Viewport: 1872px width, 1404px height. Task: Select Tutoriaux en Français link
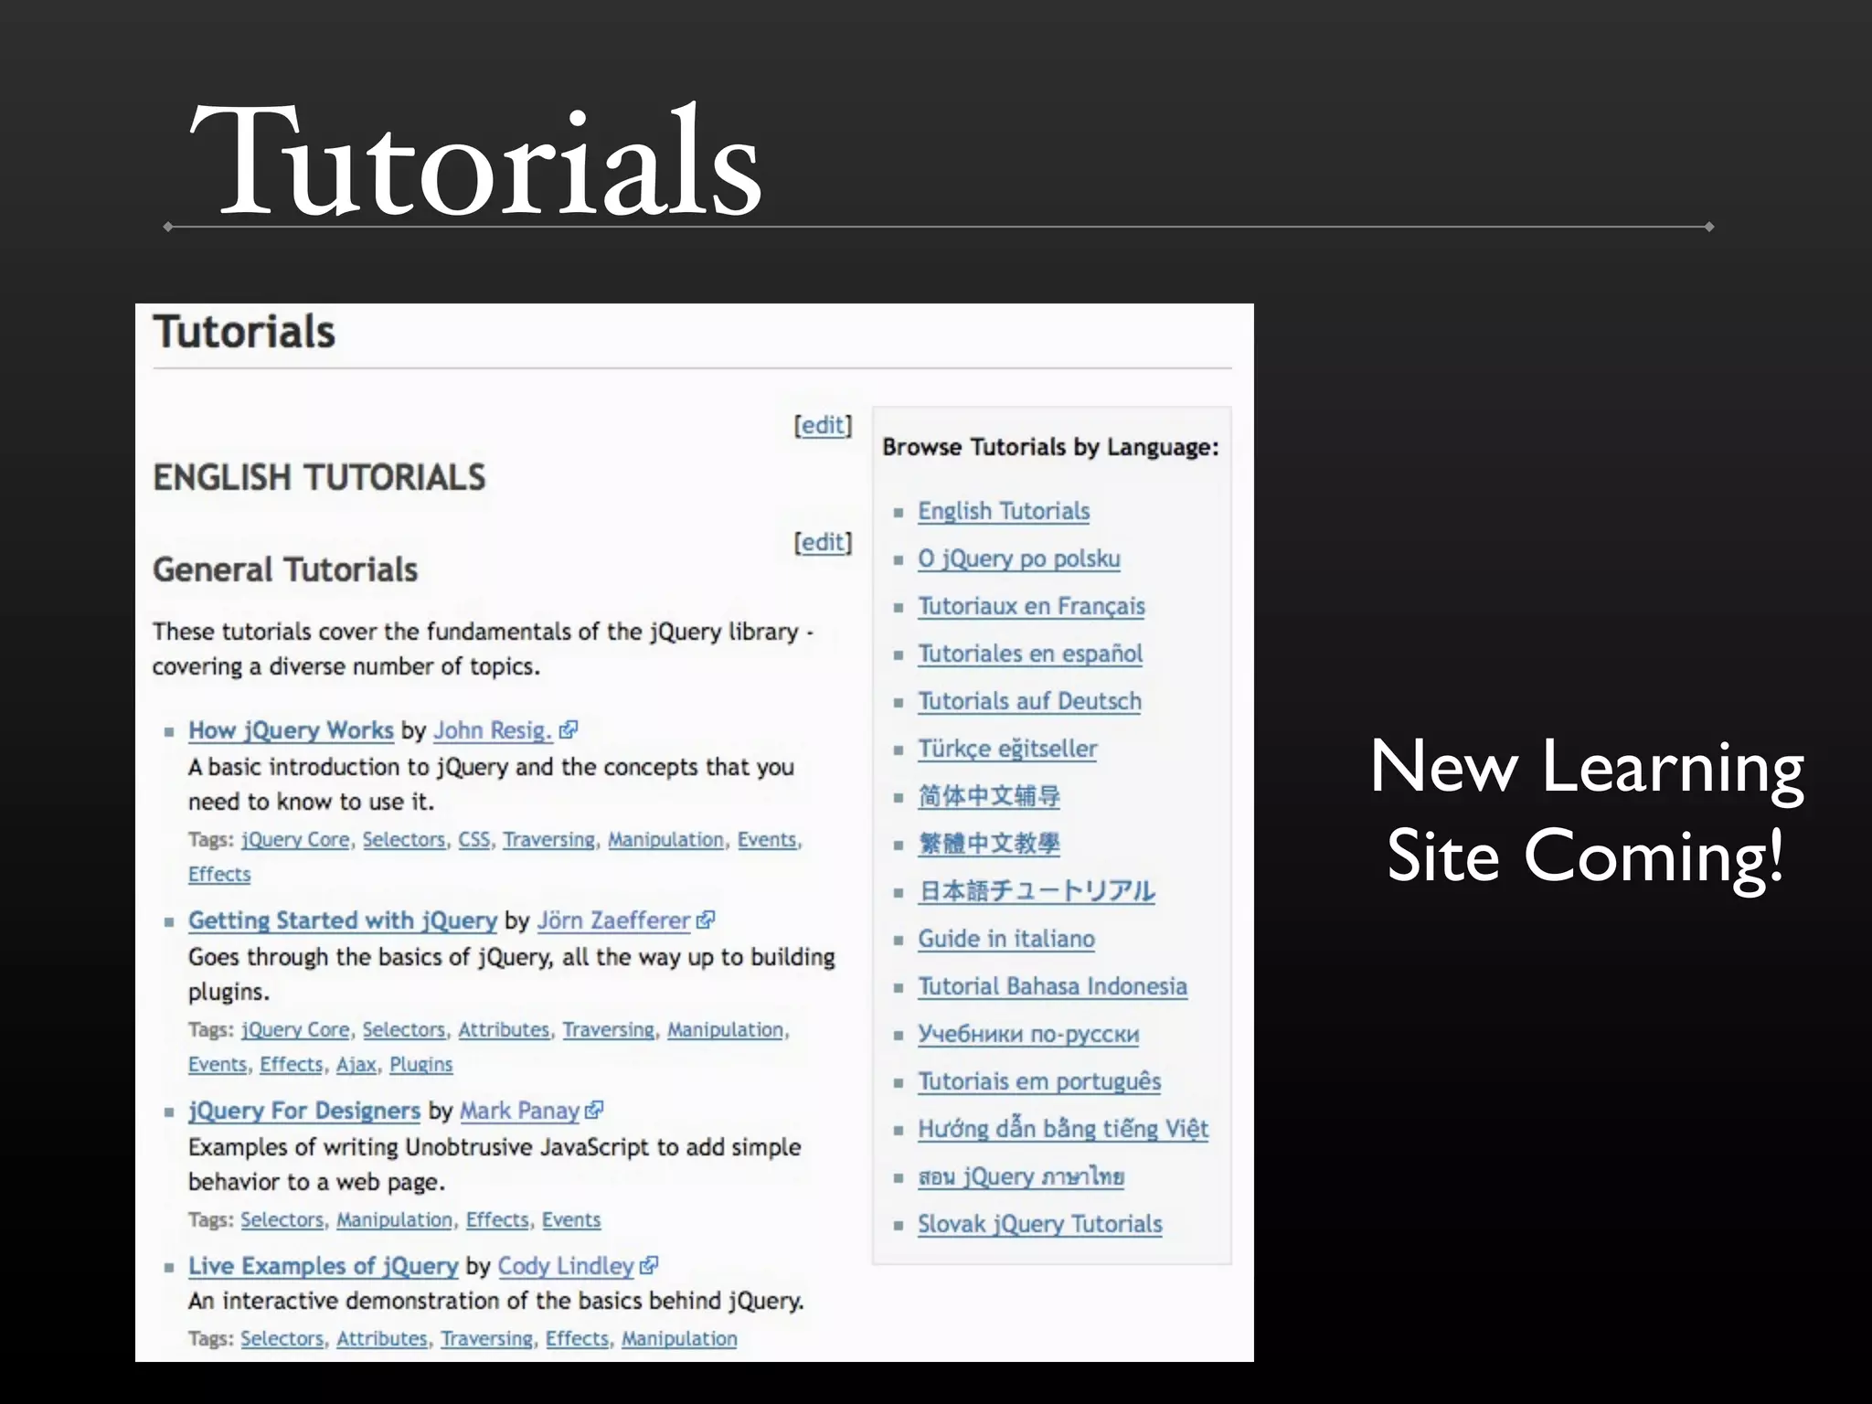point(1031,606)
